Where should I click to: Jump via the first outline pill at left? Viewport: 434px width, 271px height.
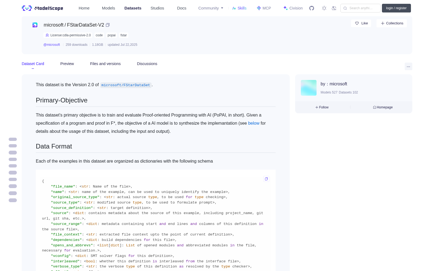pyautogui.click(x=13, y=139)
